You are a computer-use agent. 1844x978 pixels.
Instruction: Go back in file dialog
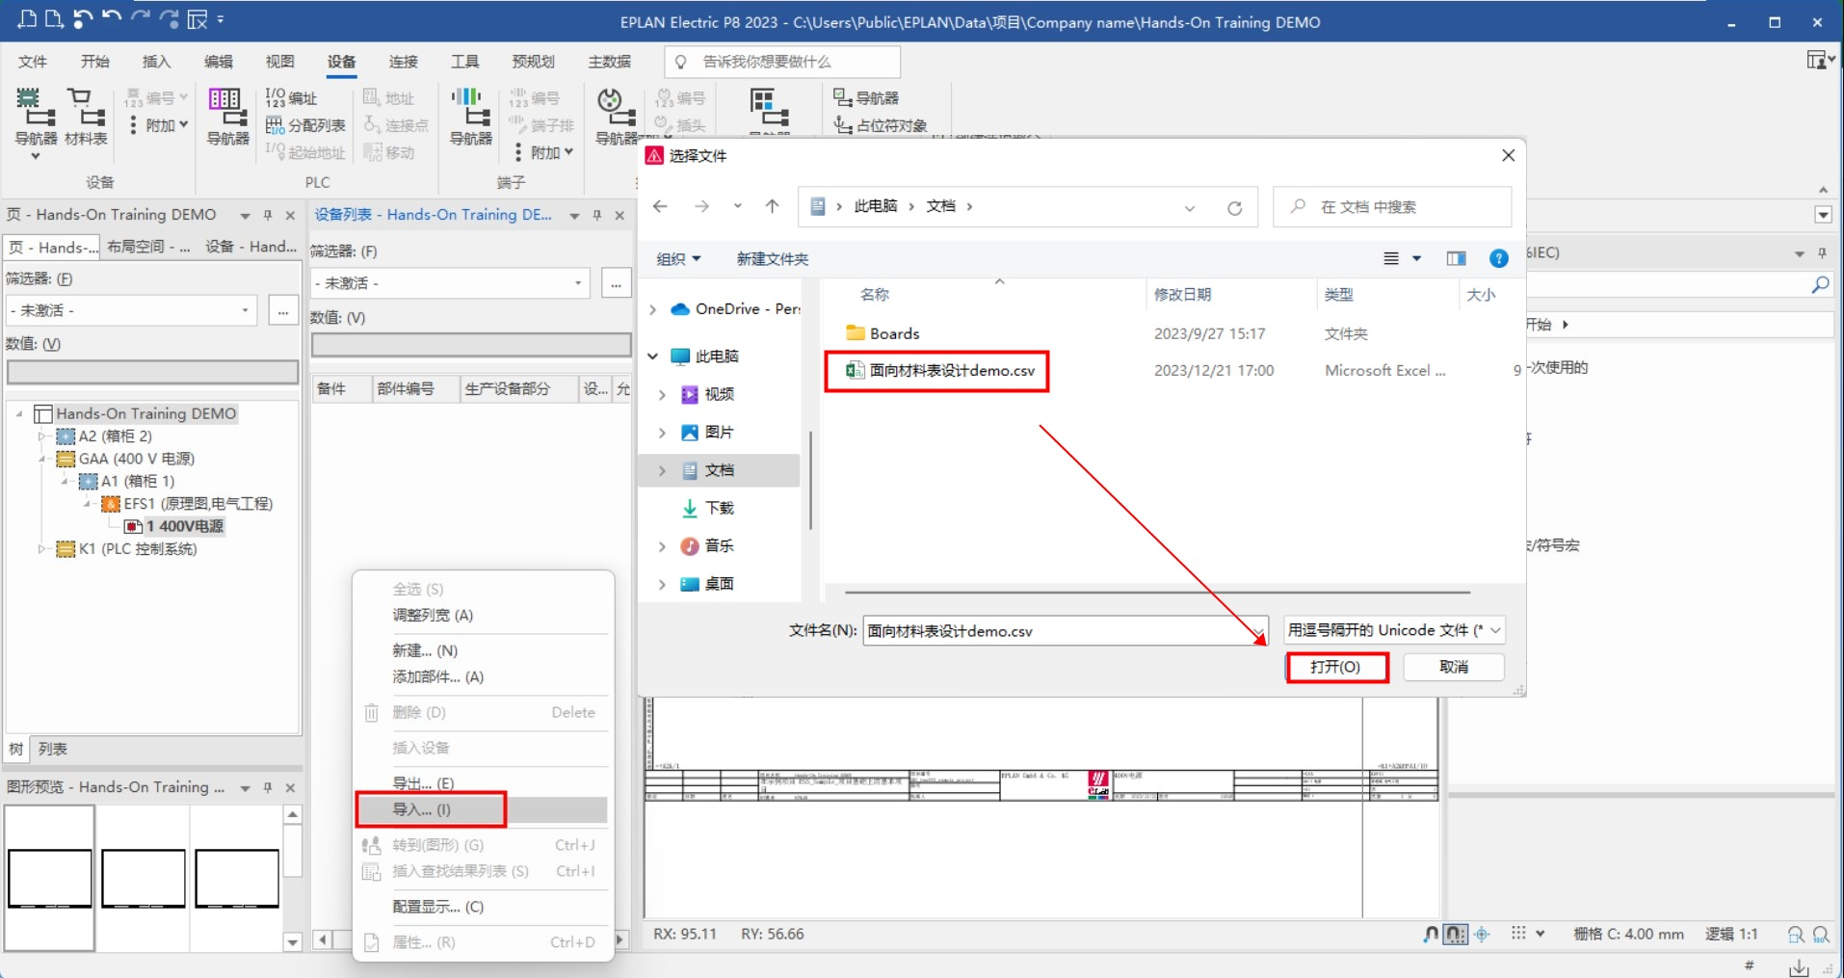tap(660, 206)
